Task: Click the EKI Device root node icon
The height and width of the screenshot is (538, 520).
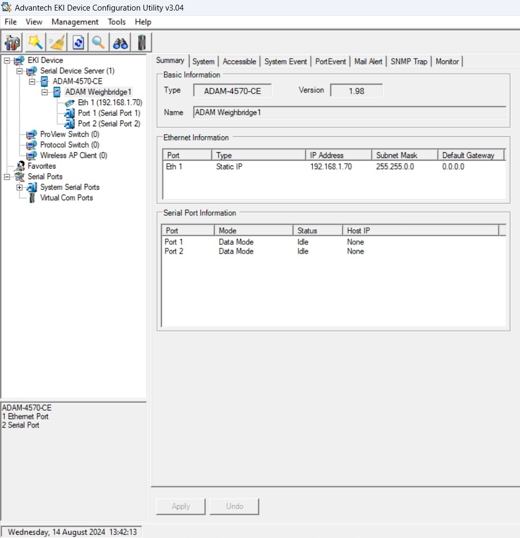Action: [19, 61]
